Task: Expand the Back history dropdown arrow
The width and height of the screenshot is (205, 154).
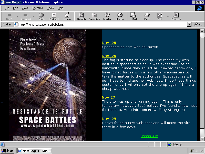Action: (x=17, y=17)
